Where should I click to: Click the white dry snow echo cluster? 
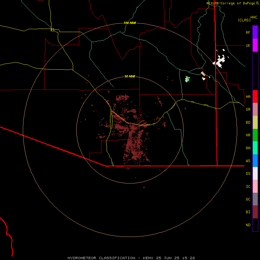tap(219, 62)
